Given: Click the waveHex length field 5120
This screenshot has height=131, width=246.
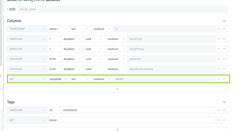Looking at the screenshot, I should click(x=54, y=59).
